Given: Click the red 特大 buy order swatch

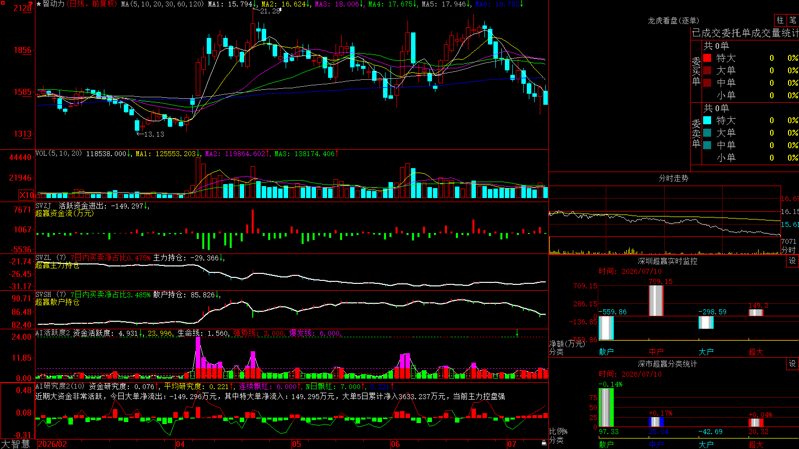Looking at the screenshot, I should [707, 58].
